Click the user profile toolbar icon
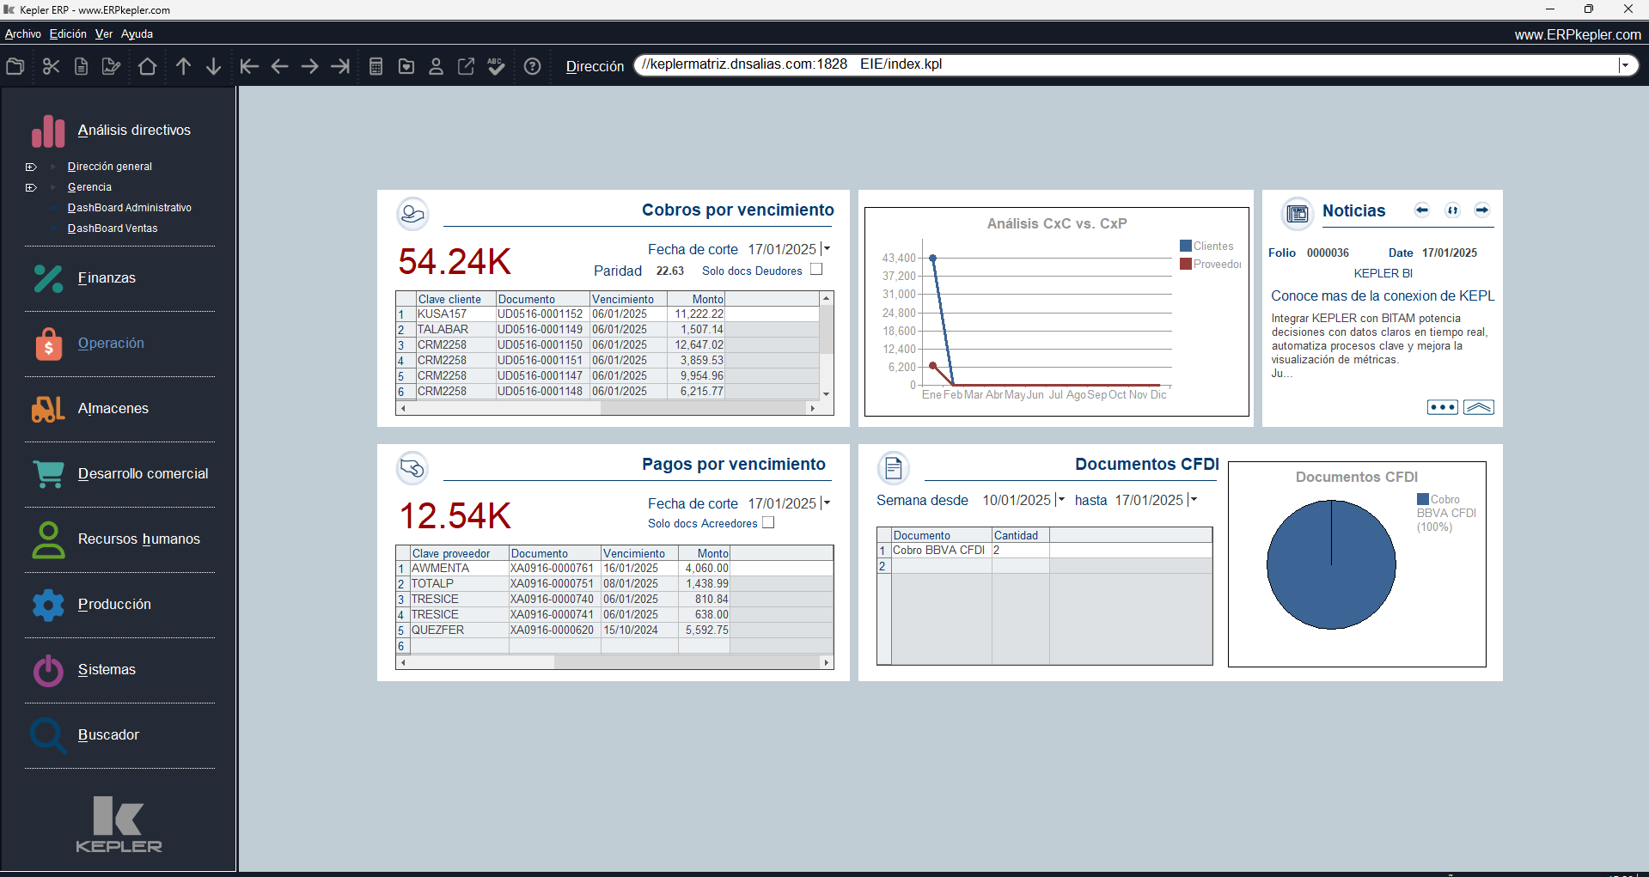The image size is (1649, 877). tap(436, 66)
